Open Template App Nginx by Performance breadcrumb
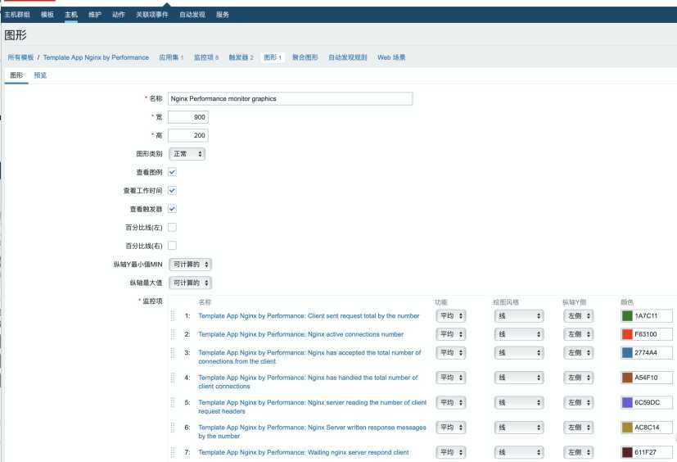The height and width of the screenshot is (462, 677). point(96,57)
